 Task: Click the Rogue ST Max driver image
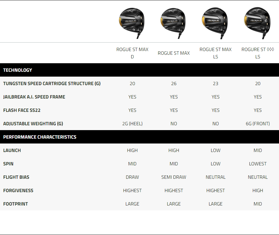[x=174, y=22]
